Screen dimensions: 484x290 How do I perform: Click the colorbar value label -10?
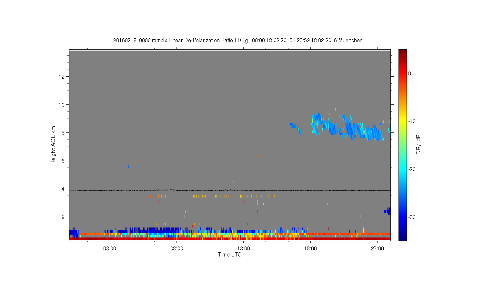pos(412,121)
